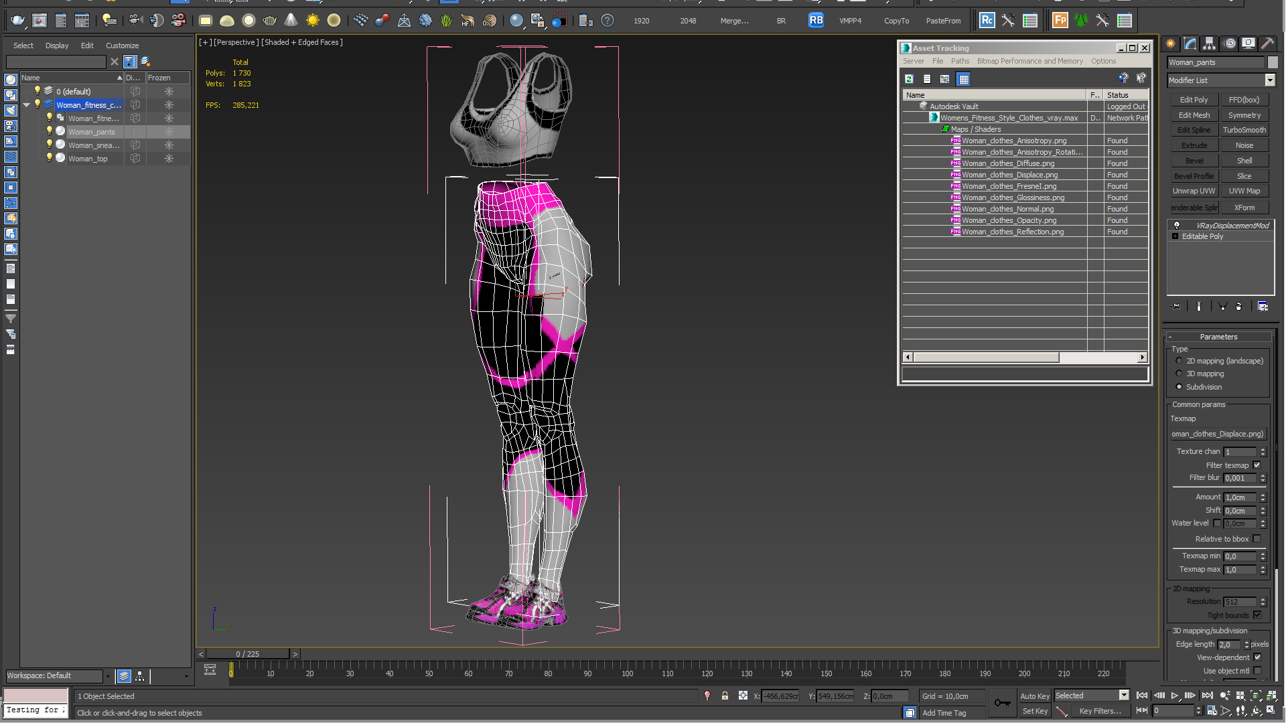Screen dimensions: 1286x723
Task: Switch Asset Tracking to tree view icon
Action: 945,79
